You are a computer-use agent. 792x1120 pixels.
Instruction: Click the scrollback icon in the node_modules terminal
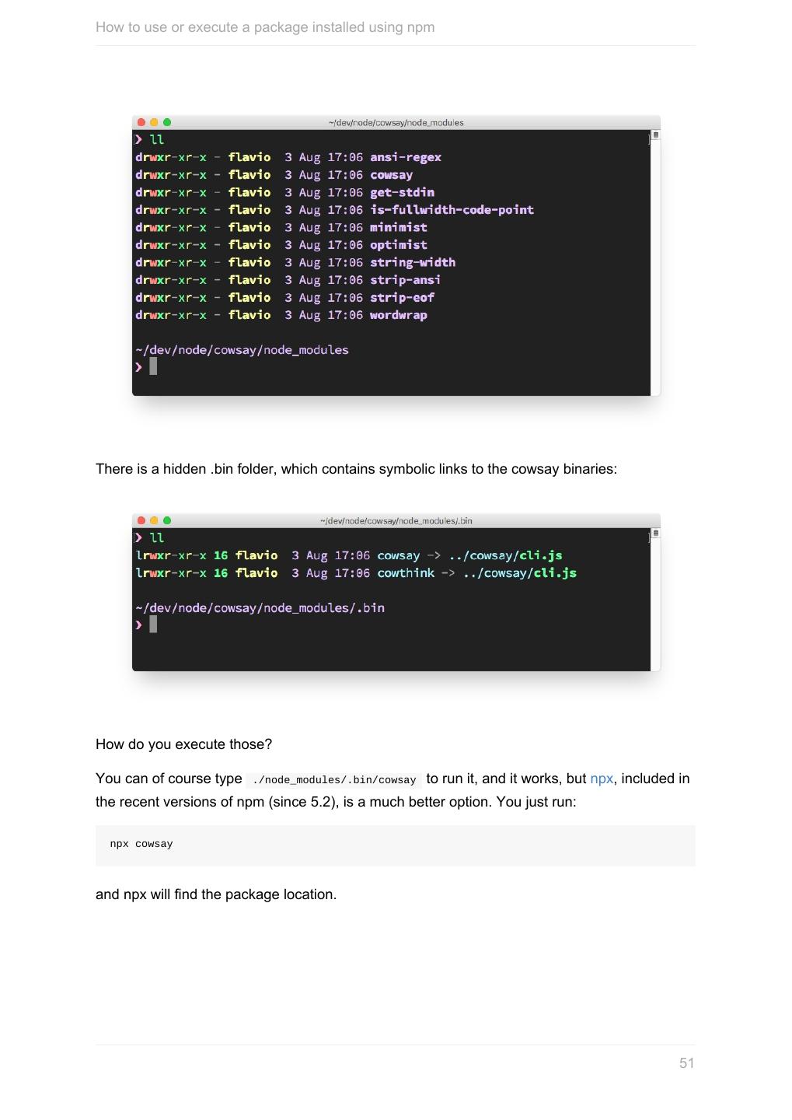[655, 135]
